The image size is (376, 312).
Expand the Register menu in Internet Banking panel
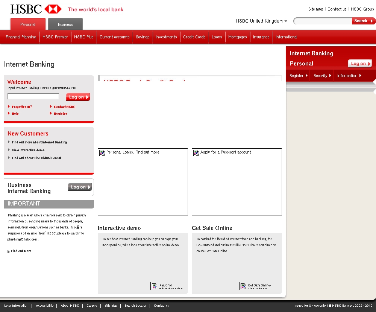tap(298, 76)
